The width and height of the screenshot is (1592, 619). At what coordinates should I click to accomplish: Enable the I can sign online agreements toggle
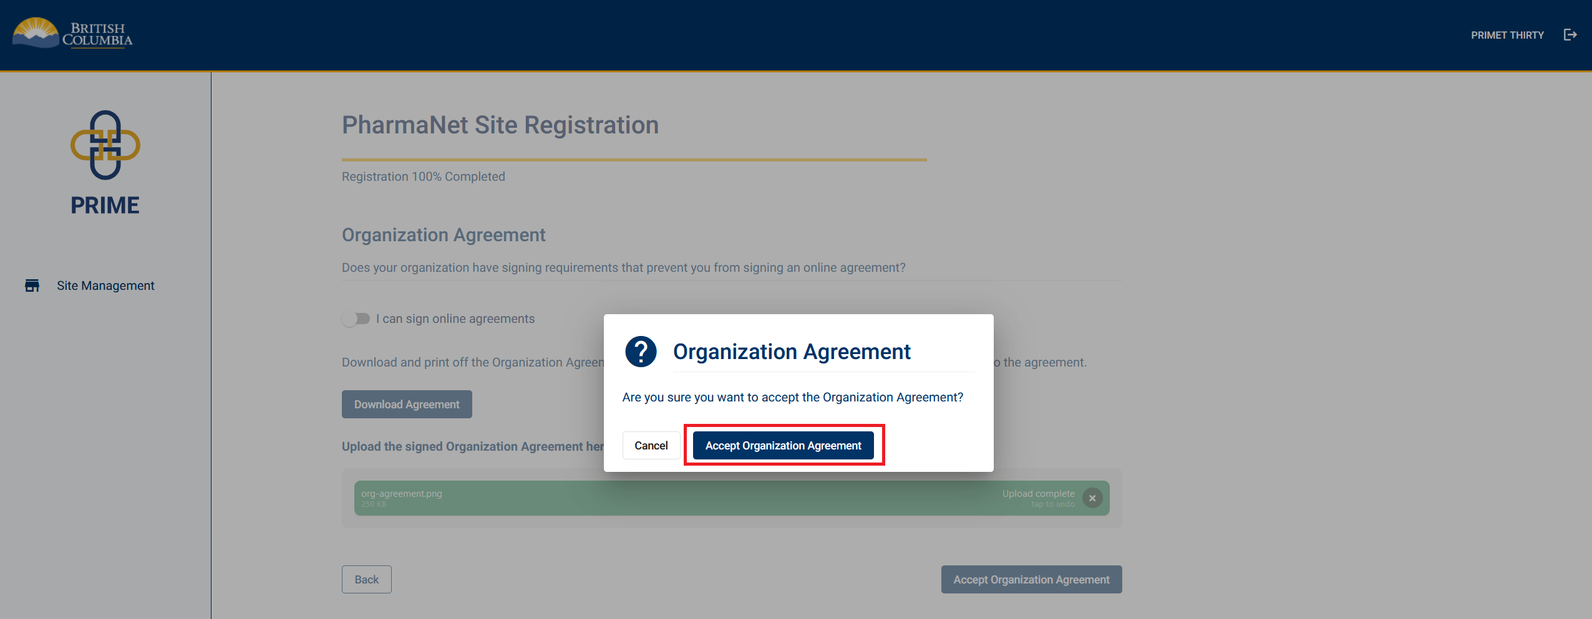tap(356, 319)
